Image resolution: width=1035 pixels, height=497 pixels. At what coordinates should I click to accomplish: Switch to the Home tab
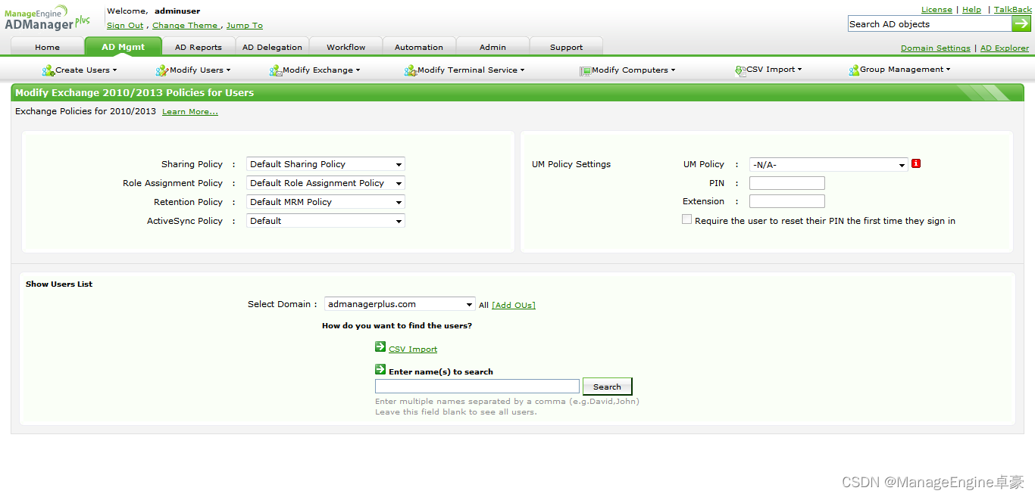point(47,47)
